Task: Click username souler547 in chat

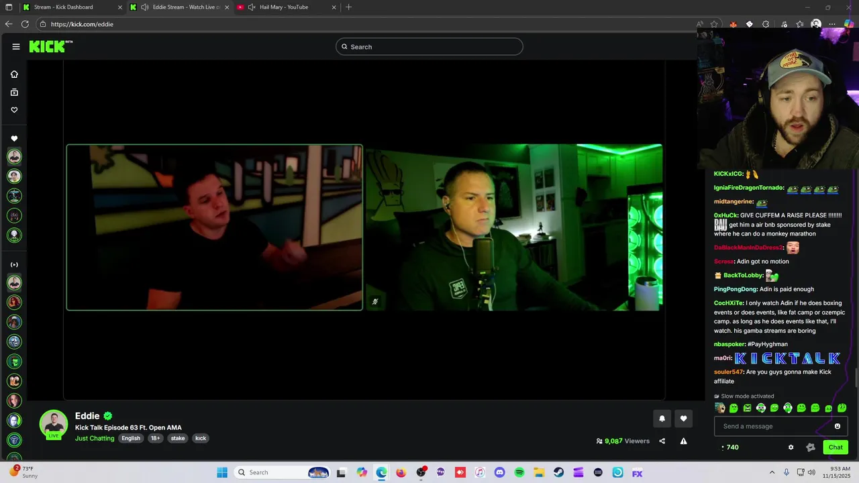Action: click(729, 372)
